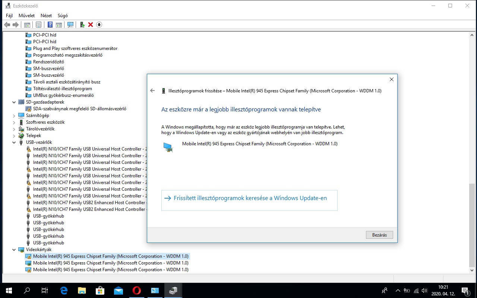
Task: Expand the Szoftveres eszközök category
Action: pyautogui.click(x=14, y=122)
